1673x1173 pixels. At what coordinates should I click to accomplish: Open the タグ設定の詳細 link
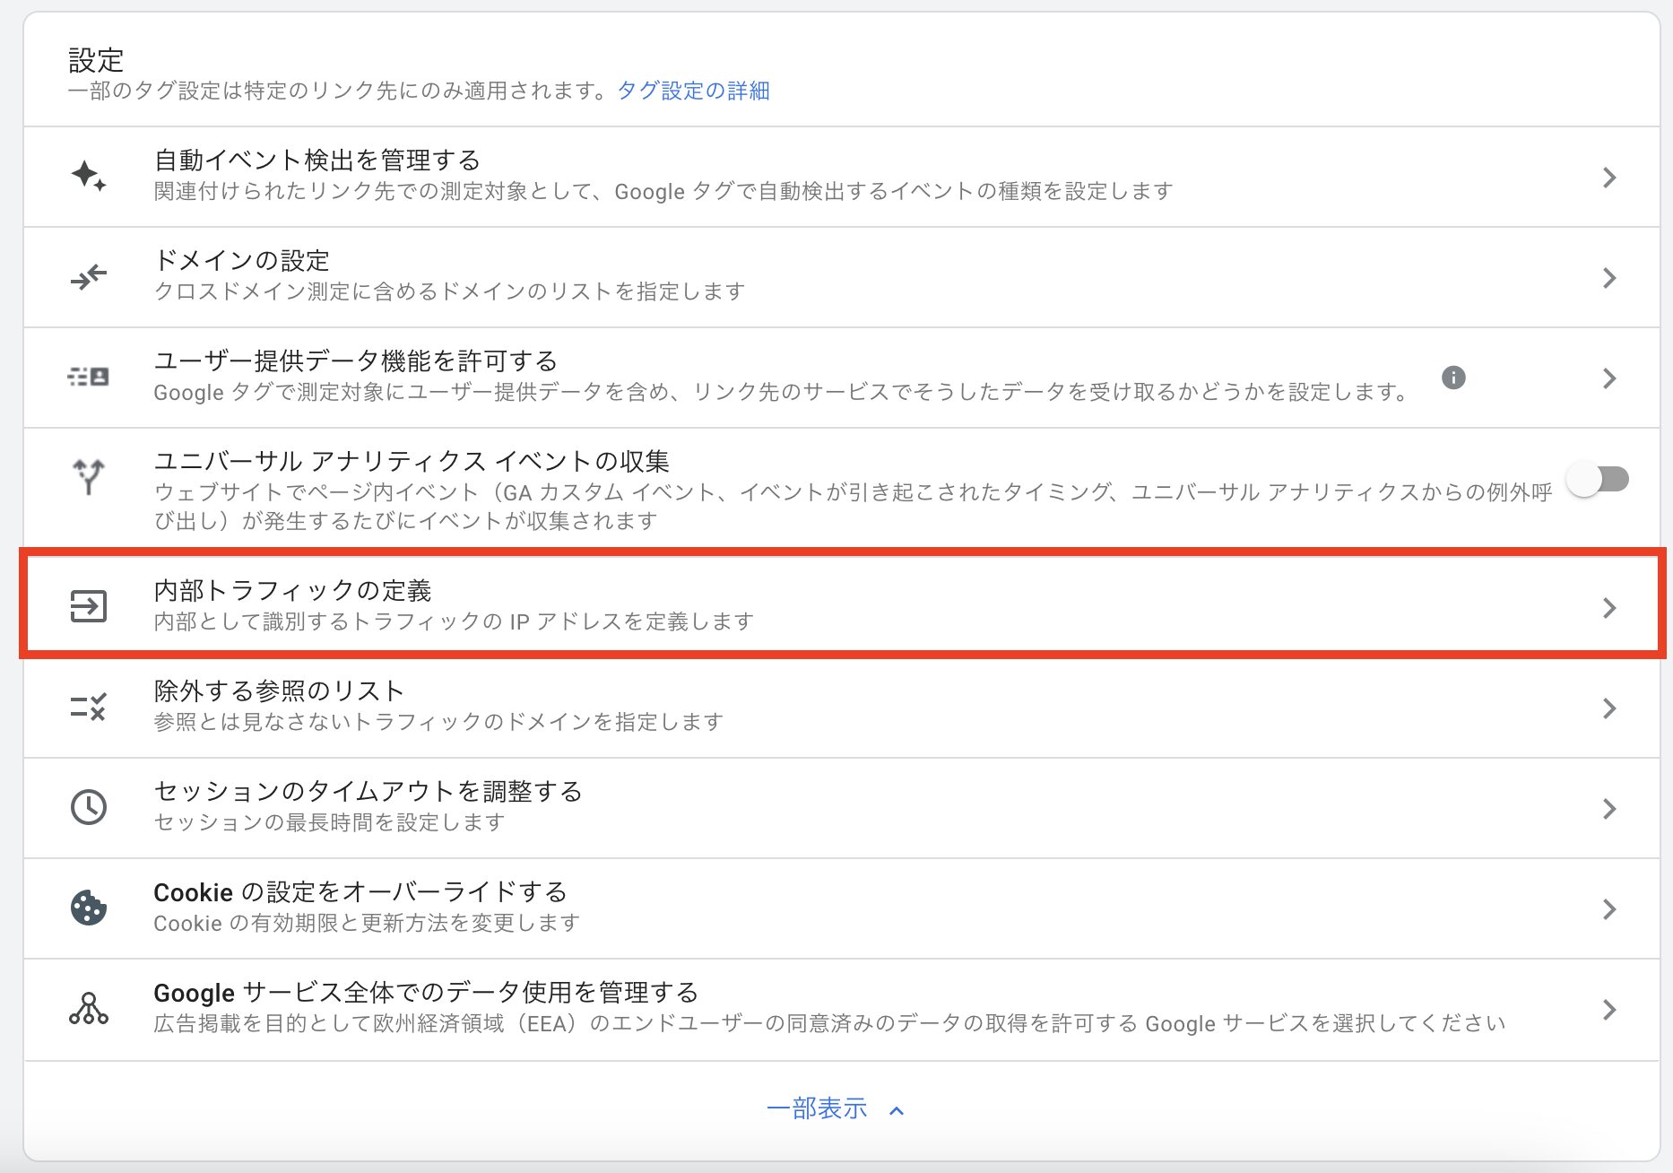tap(693, 91)
